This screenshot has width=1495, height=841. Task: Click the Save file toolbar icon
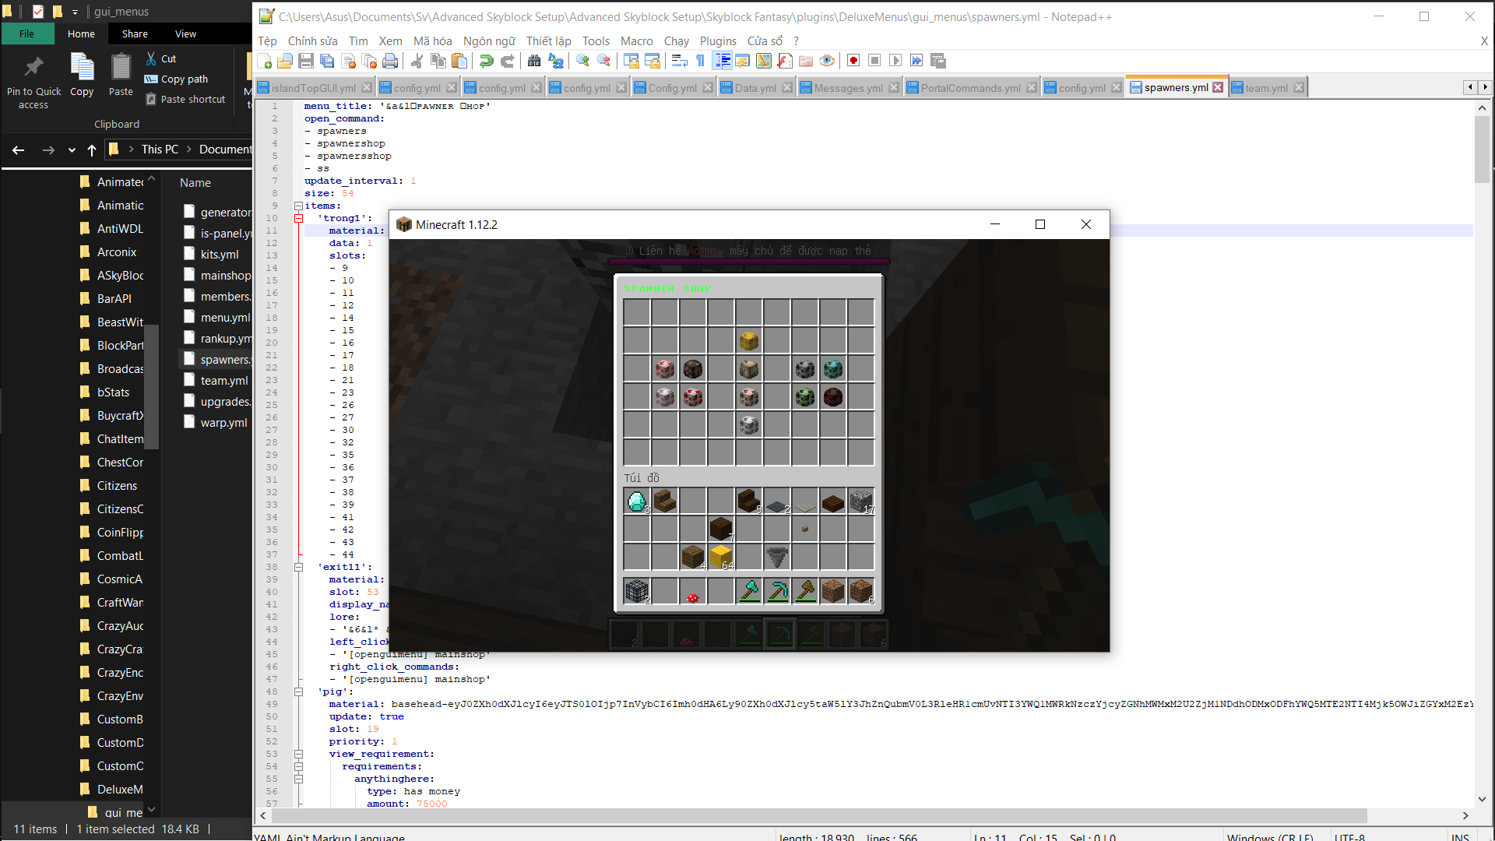[306, 61]
